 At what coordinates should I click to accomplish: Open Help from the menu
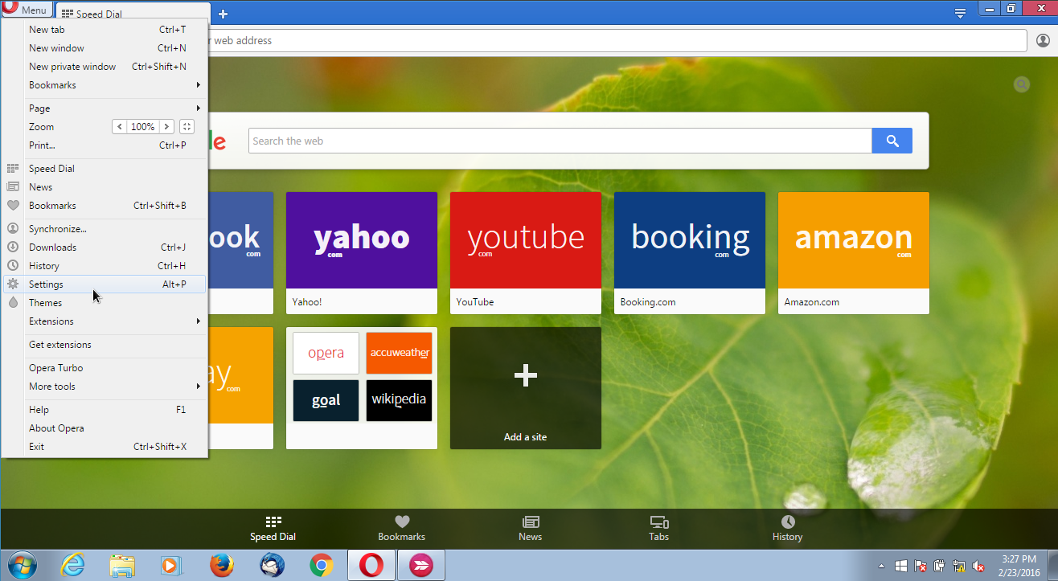click(x=105, y=410)
